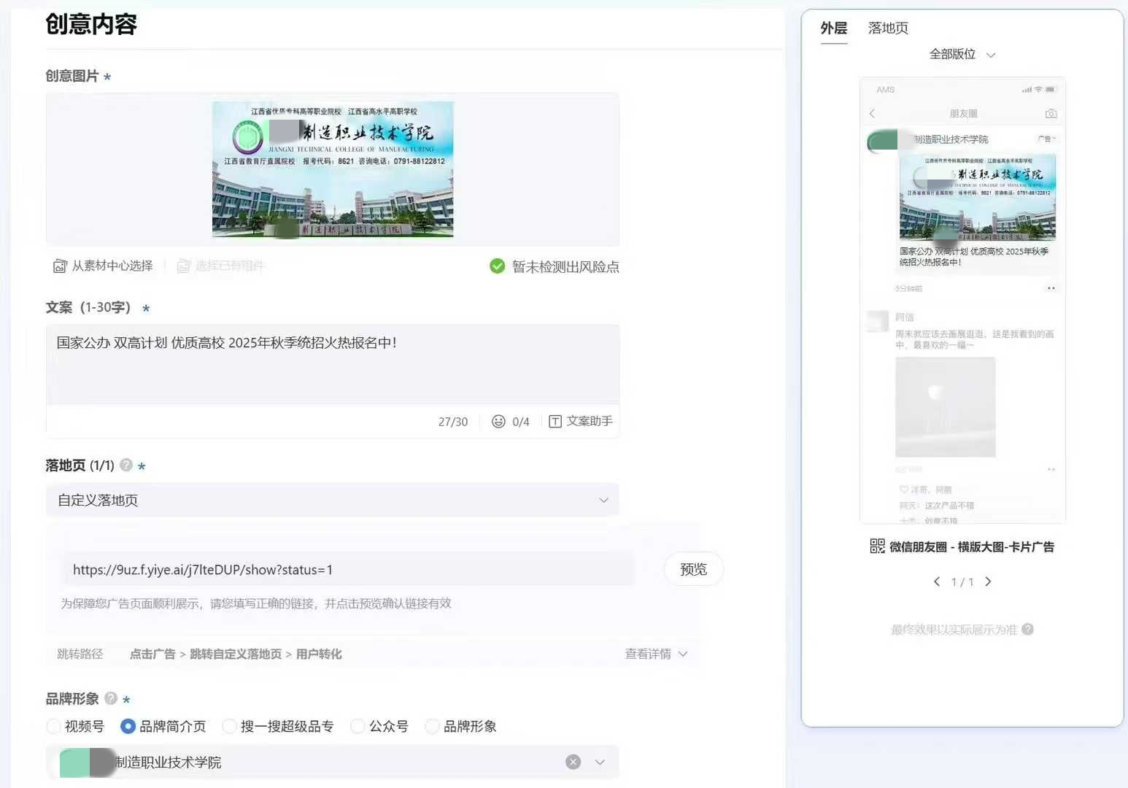The image size is (1128, 788).
Task: Click into the 文案 text area
Action: pos(333,363)
